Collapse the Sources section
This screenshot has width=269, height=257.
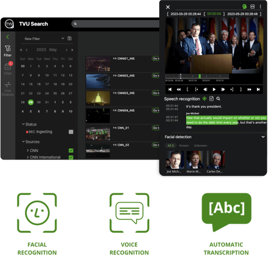pos(23,142)
